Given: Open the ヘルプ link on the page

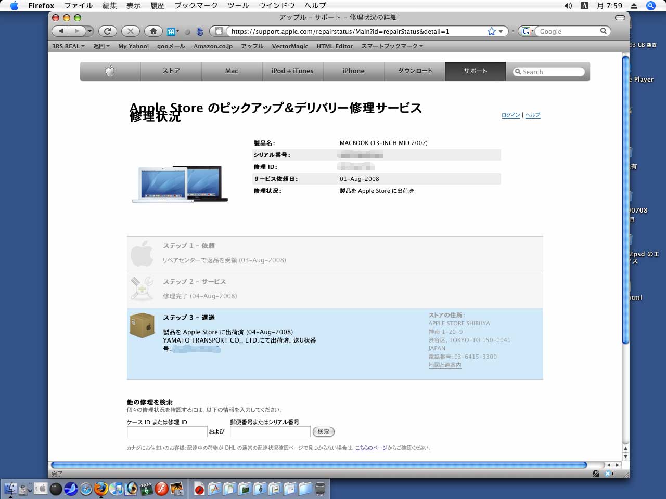Looking at the screenshot, I should click(x=532, y=115).
